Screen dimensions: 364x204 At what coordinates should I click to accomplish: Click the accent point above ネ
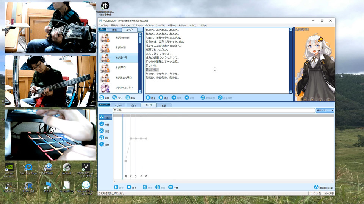pos(146,138)
